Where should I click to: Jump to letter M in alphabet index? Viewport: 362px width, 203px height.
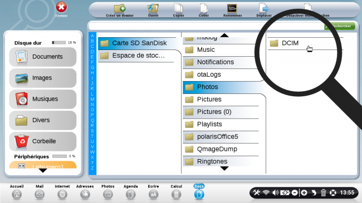coord(92,99)
